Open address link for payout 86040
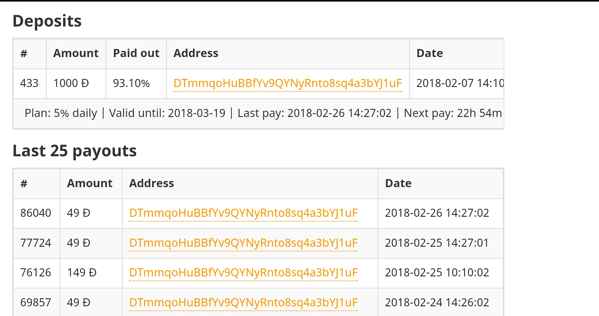Image resolution: width=599 pixels, height=316 pixels. (243, 213)
